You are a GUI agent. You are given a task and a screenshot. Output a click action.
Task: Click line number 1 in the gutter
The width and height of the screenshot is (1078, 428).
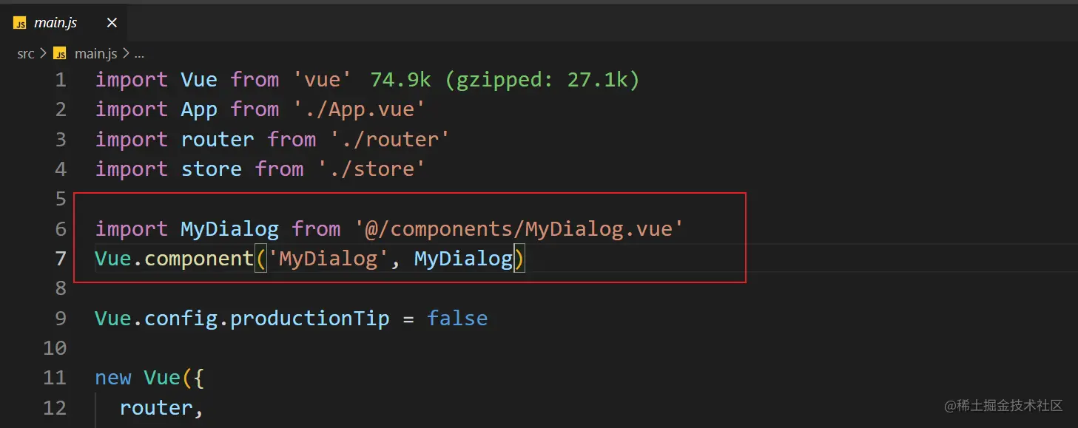click(x=60, y=80)
